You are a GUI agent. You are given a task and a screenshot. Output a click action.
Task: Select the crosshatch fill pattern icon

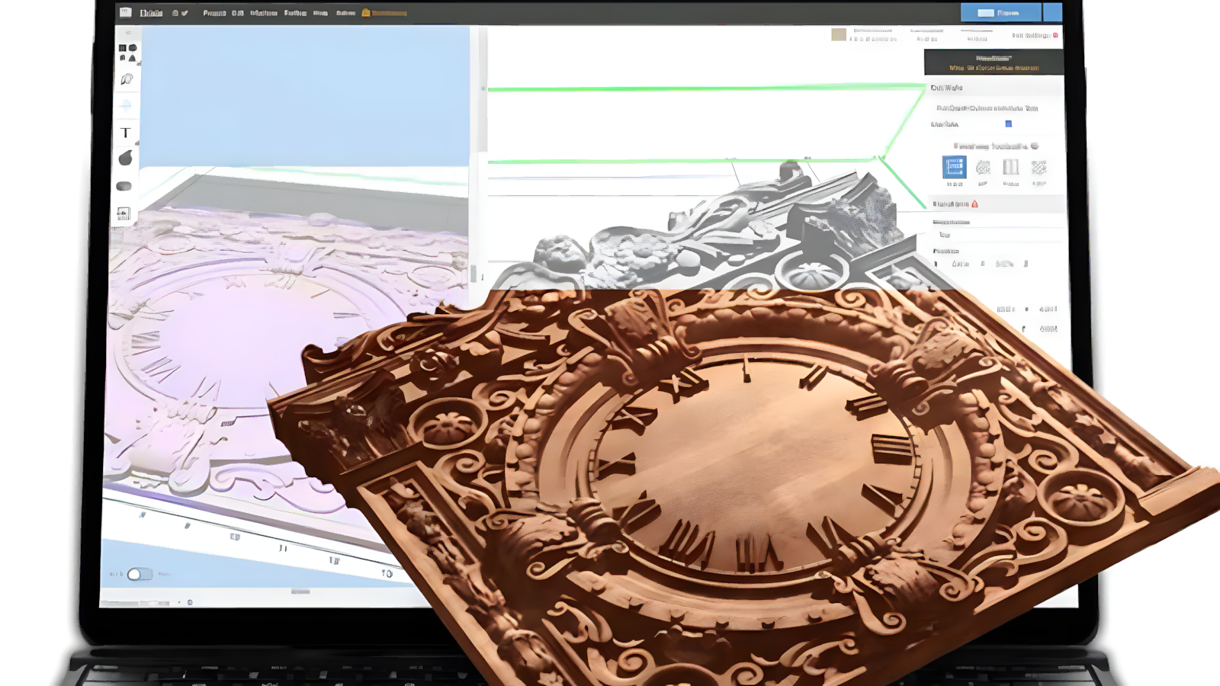tap(1039, 167)
